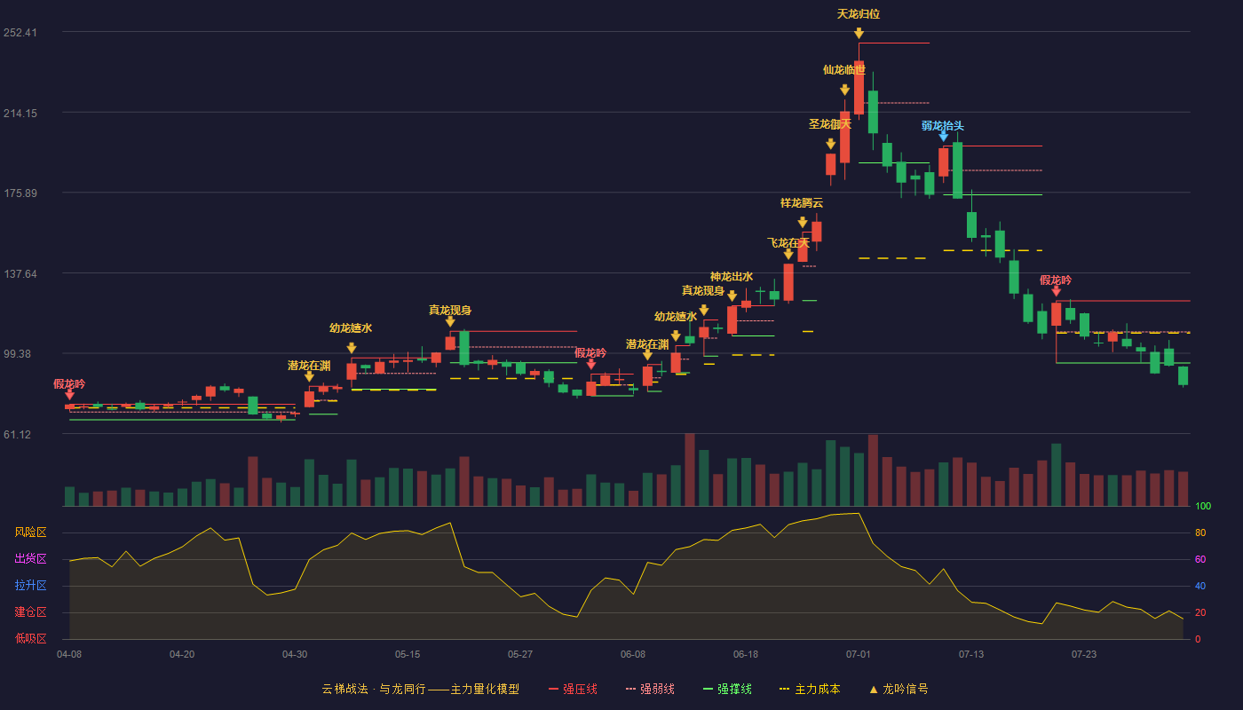Select the May 潜龙在渊 signal arrow
The width and height of the screenshot is (1243, 710).
point(309,376)
